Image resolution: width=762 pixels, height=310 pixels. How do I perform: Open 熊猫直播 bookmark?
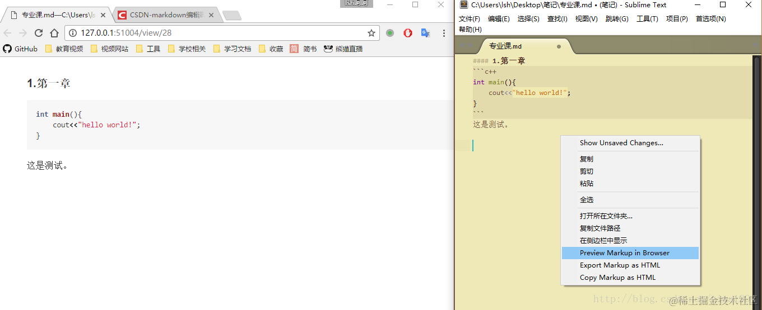pos(343,49)
